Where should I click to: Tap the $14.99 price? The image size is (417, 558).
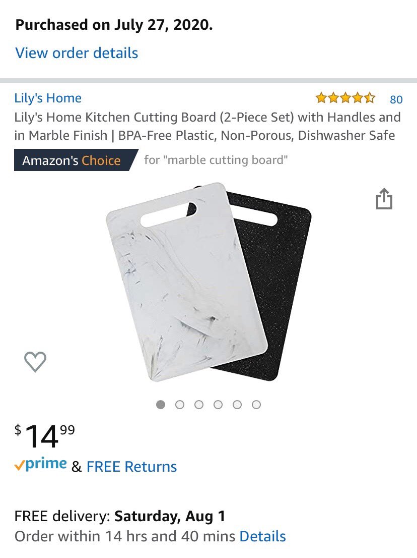(x=45, y=435)
